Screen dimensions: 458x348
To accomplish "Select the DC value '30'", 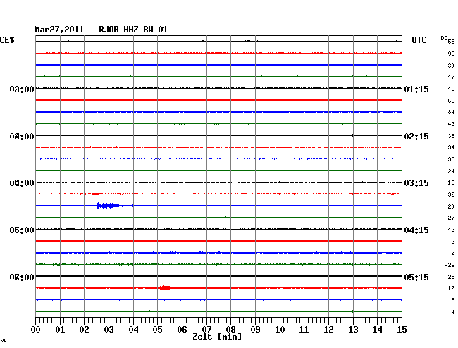I will (451, 66).
